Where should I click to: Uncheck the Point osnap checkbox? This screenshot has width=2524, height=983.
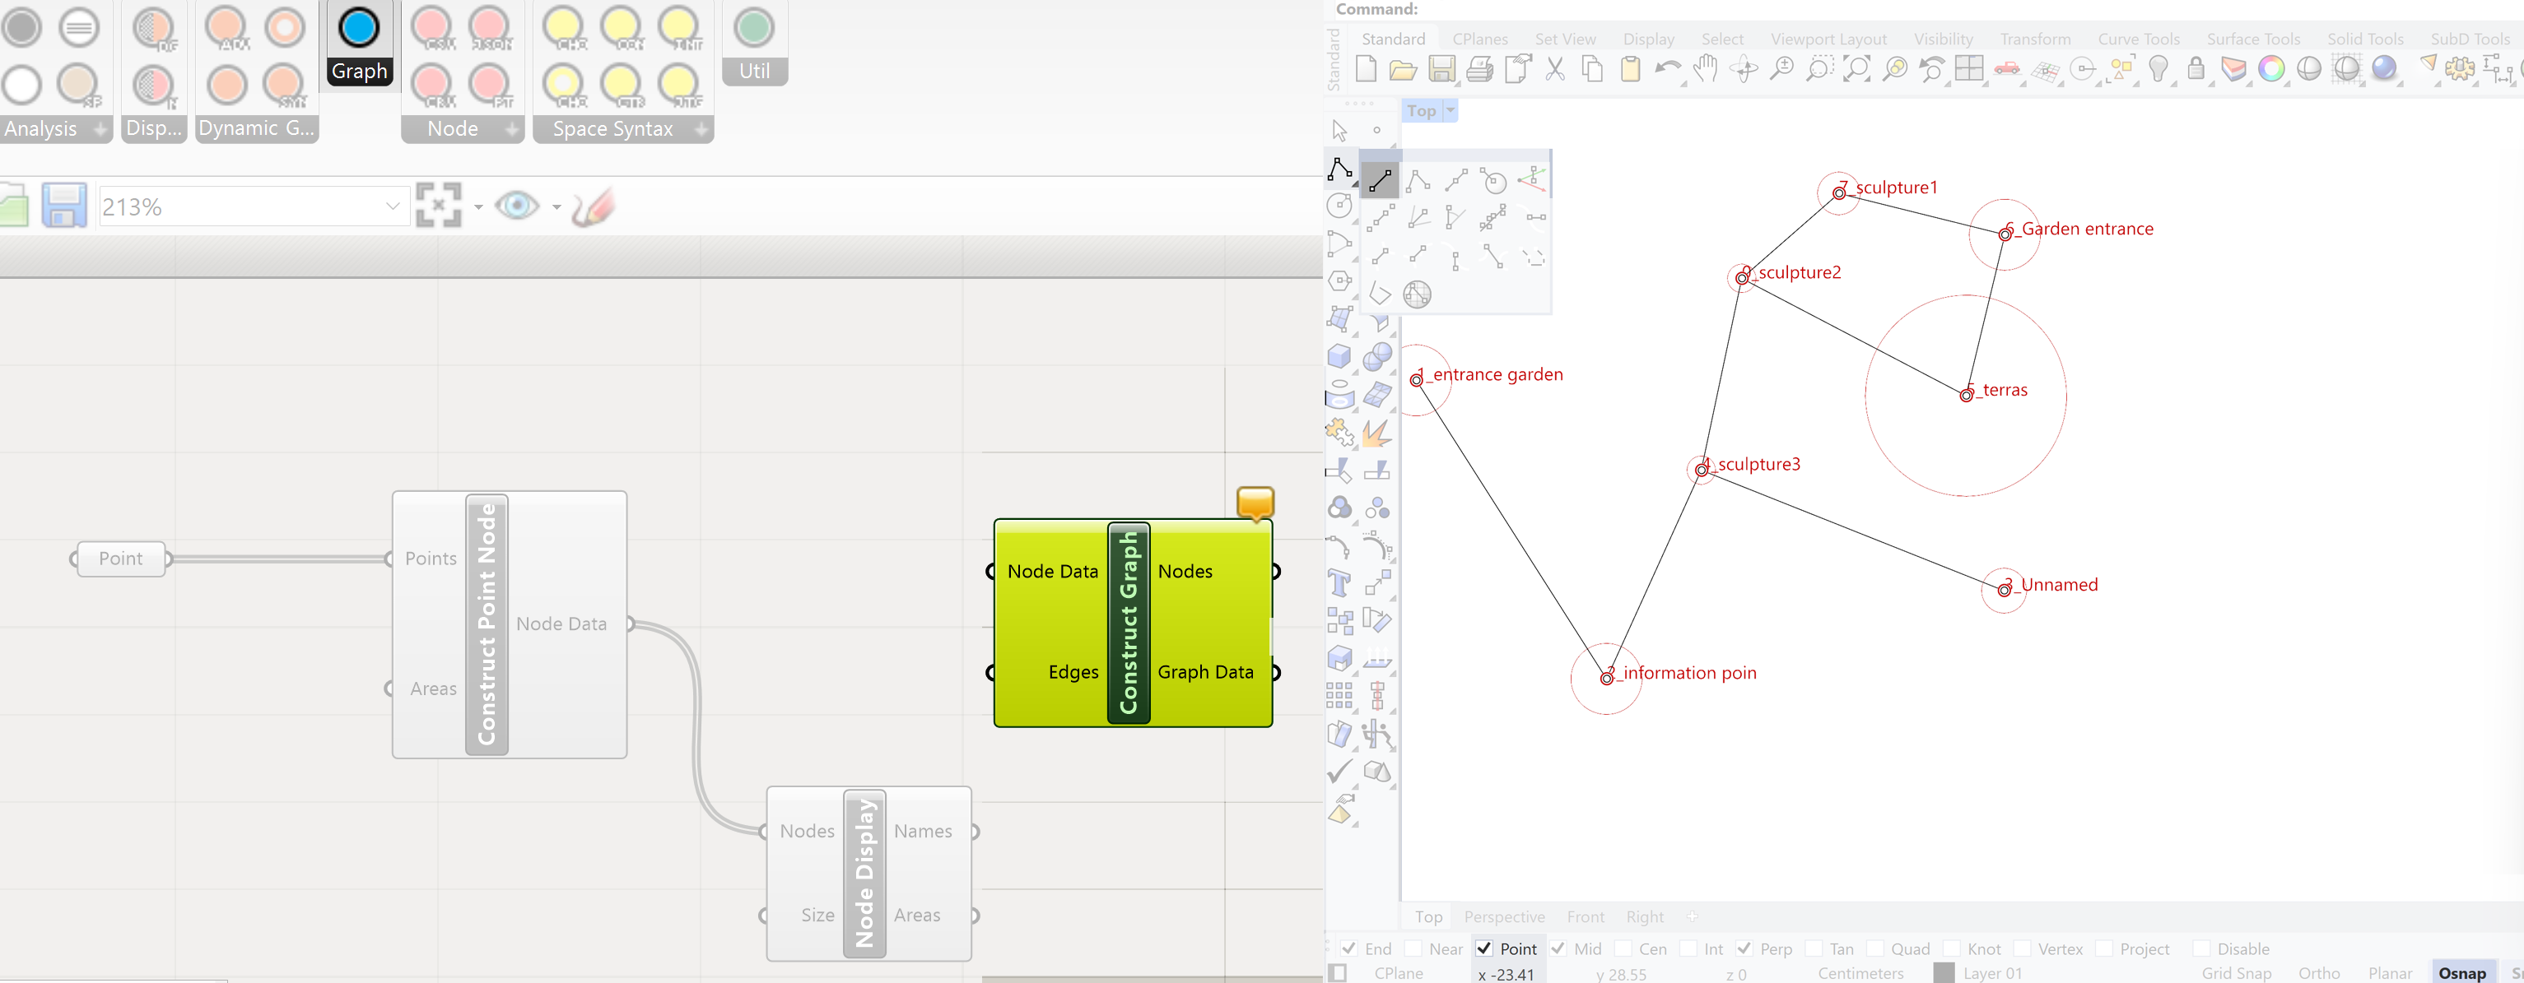tap(1484, 948)
